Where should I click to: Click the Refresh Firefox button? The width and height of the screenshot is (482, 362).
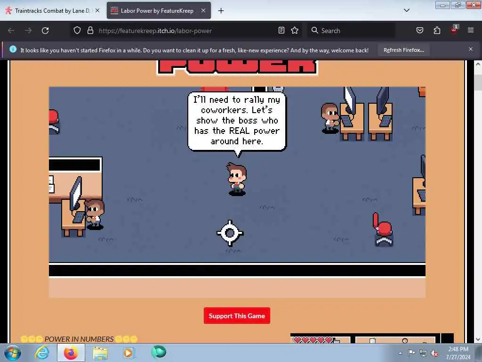(x=403, y=50)
